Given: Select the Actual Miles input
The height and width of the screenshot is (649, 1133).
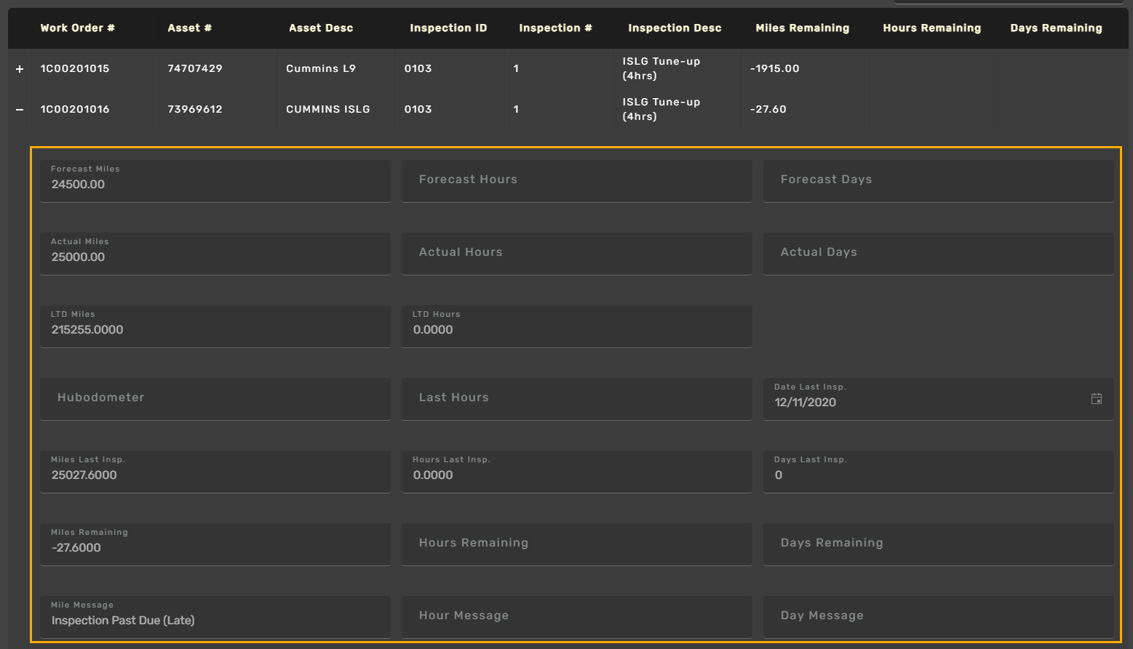Looking at the screenshot, I should pyautogui.click(x=215, y=257).
